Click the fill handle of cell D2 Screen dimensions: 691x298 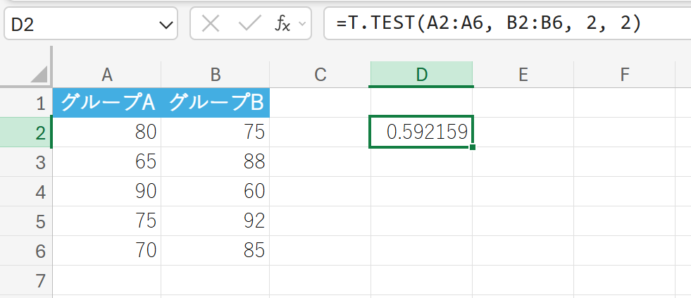point(472,147)
